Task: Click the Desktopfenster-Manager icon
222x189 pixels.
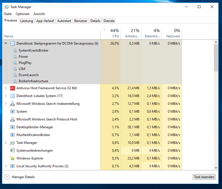Action: (x=13, y=127)
